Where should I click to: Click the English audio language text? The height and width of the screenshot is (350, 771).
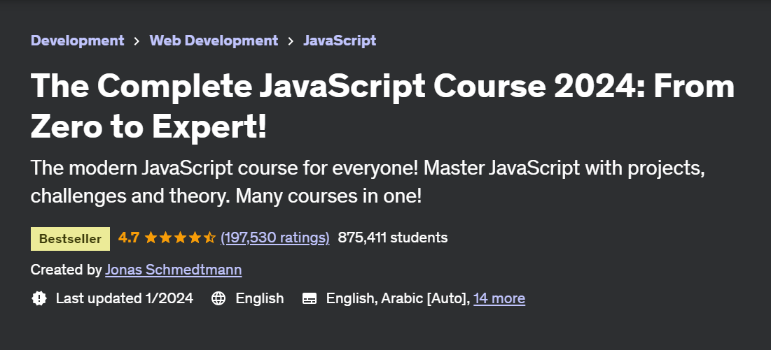(260, 298)
